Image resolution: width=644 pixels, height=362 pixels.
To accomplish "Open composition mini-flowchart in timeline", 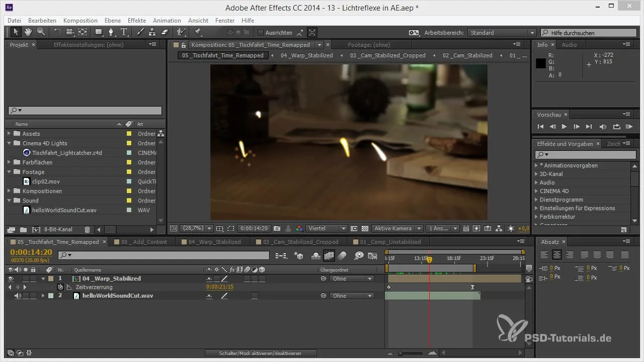I will pos(281,255).
